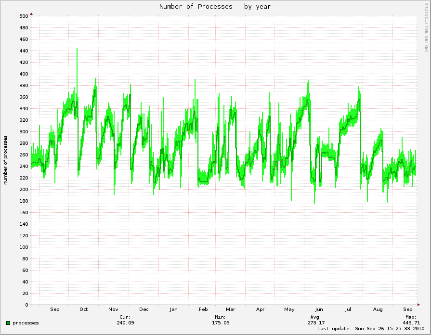Click the 'Min:' label
Screen dimensions: 431x335
[221, 317]
